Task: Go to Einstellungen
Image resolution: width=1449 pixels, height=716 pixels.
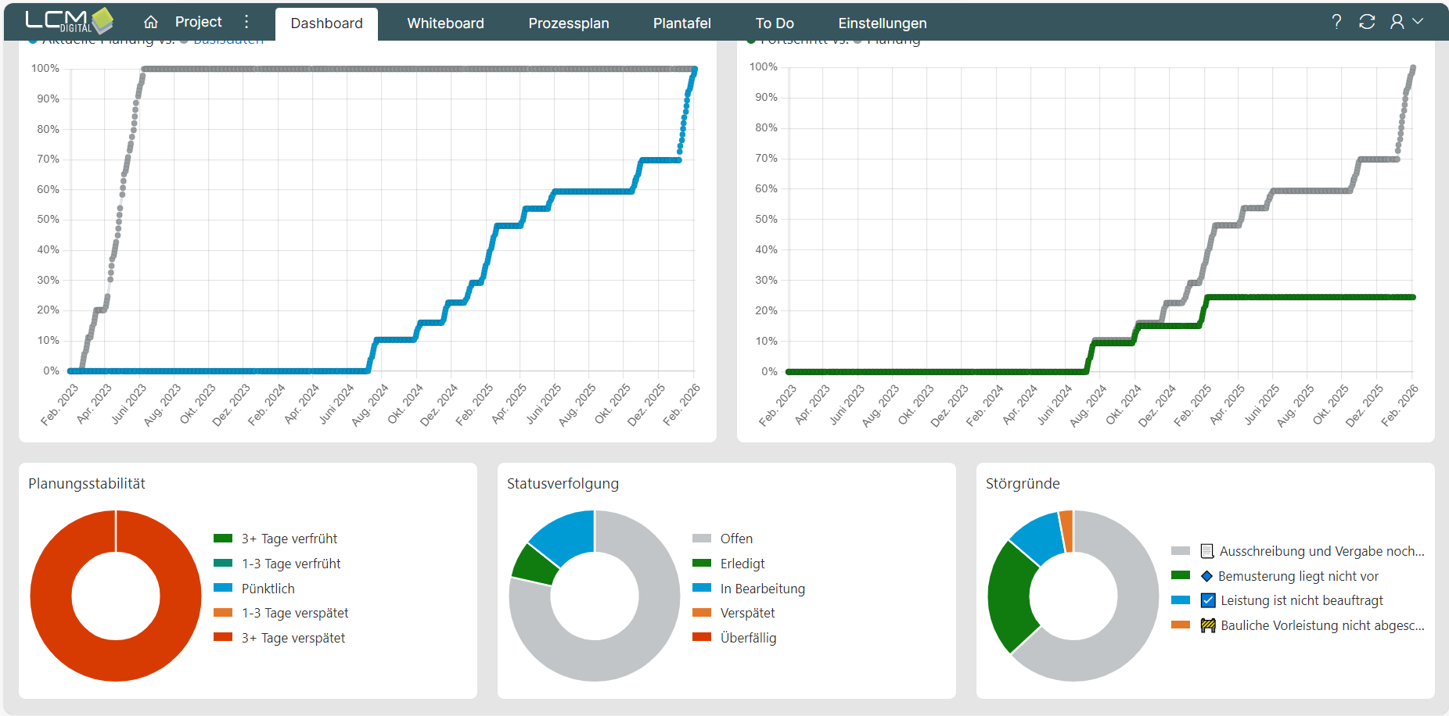Action: (882, 23)
